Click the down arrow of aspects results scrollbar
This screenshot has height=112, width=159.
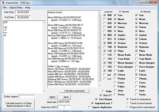99,86
